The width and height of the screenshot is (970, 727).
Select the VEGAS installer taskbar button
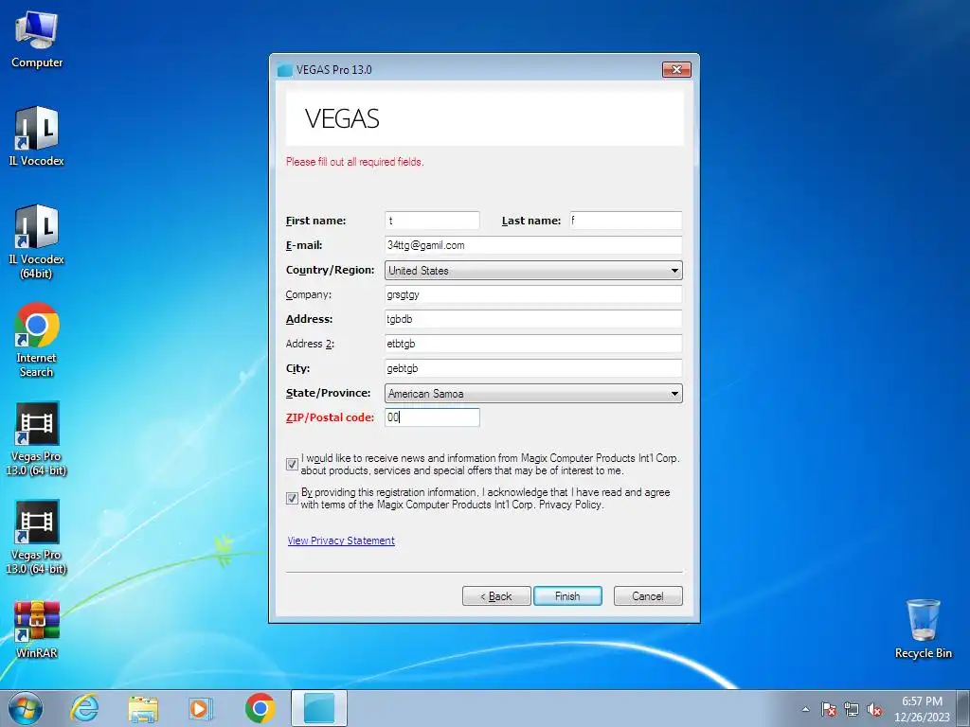[319, 708]
